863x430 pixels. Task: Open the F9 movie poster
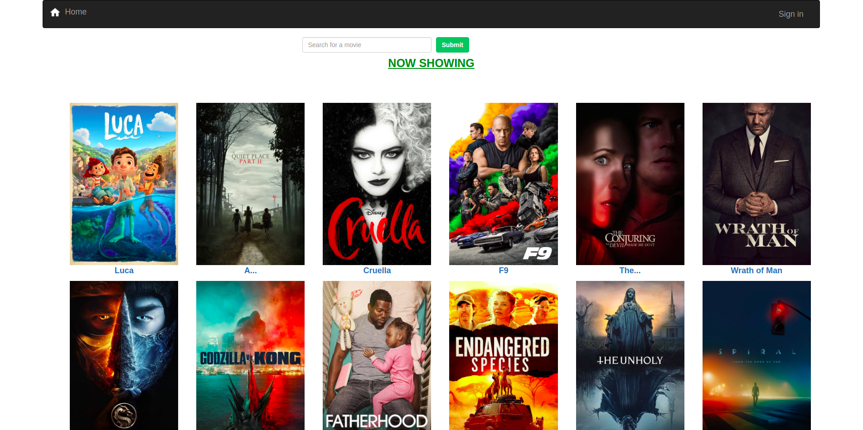click(x=503, y=184)
